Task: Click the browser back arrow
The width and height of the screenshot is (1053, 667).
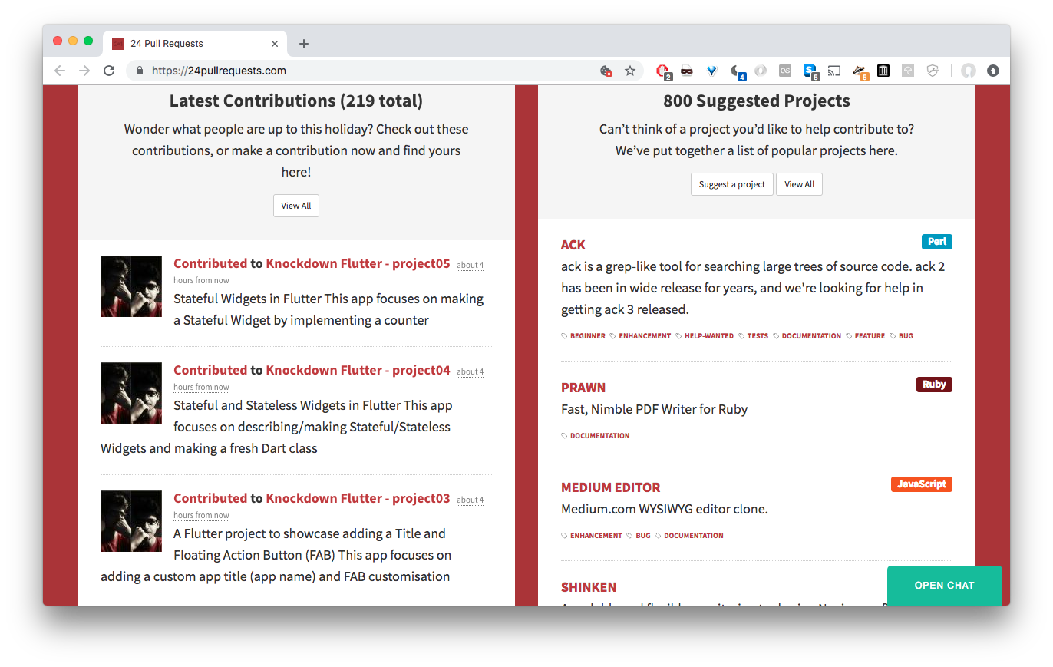Action: (x=60, y=71)
